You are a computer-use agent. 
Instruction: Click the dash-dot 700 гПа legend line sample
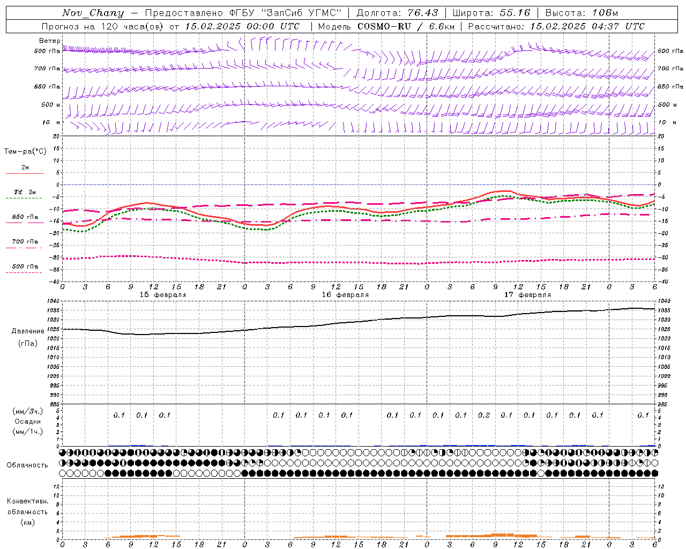pyautogui.click(x=25, y=248)
